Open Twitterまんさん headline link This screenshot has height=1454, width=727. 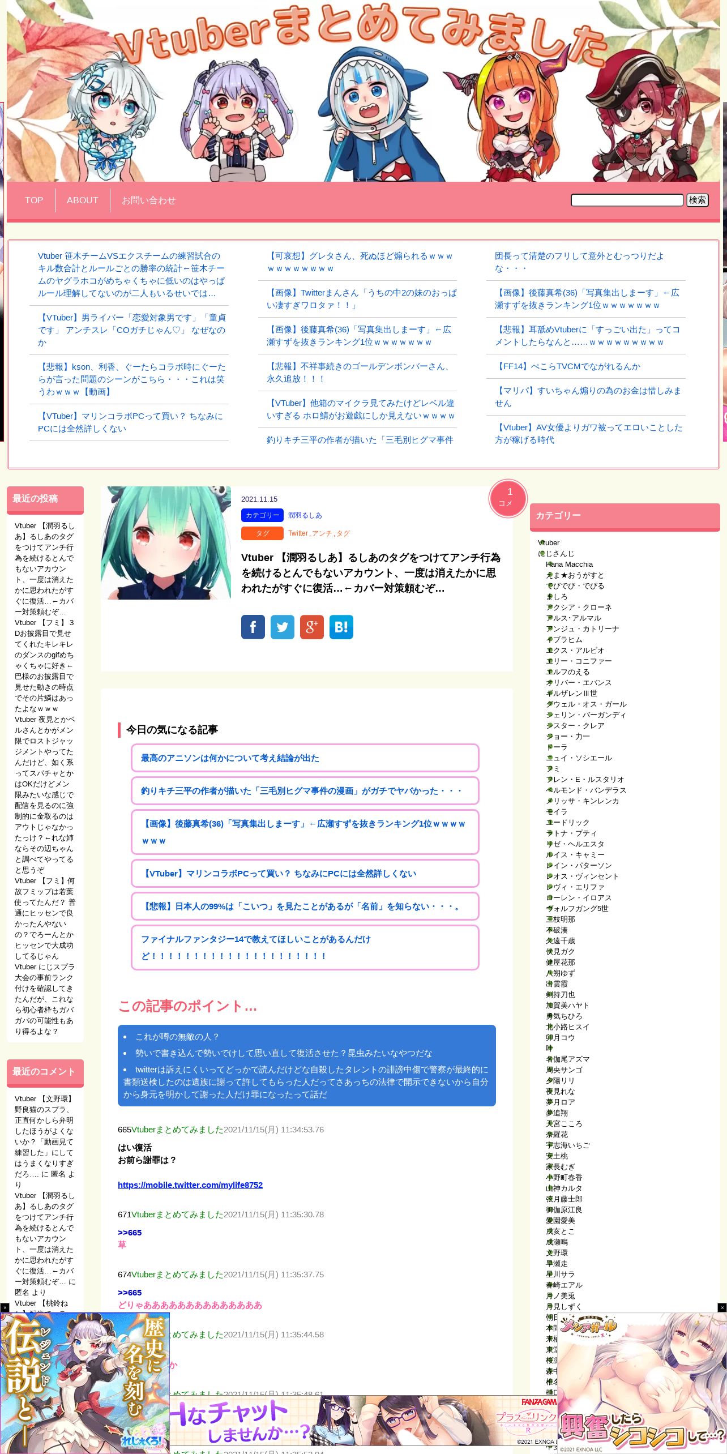click(361, 299)
